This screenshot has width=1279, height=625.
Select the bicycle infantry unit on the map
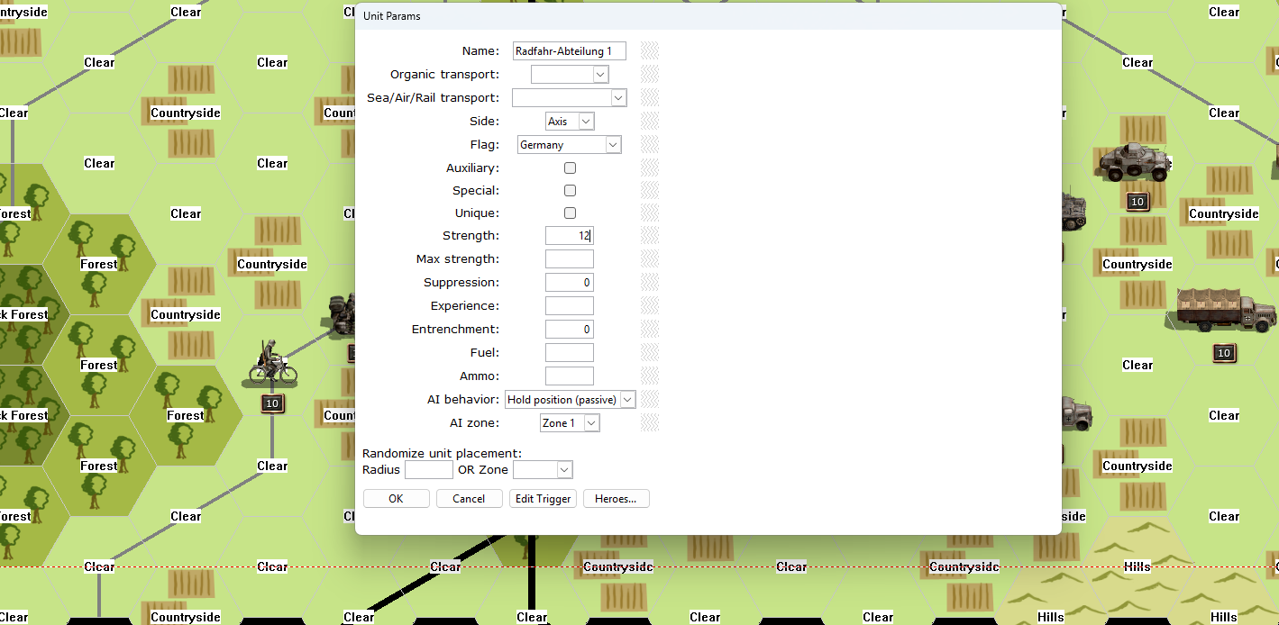272,364
